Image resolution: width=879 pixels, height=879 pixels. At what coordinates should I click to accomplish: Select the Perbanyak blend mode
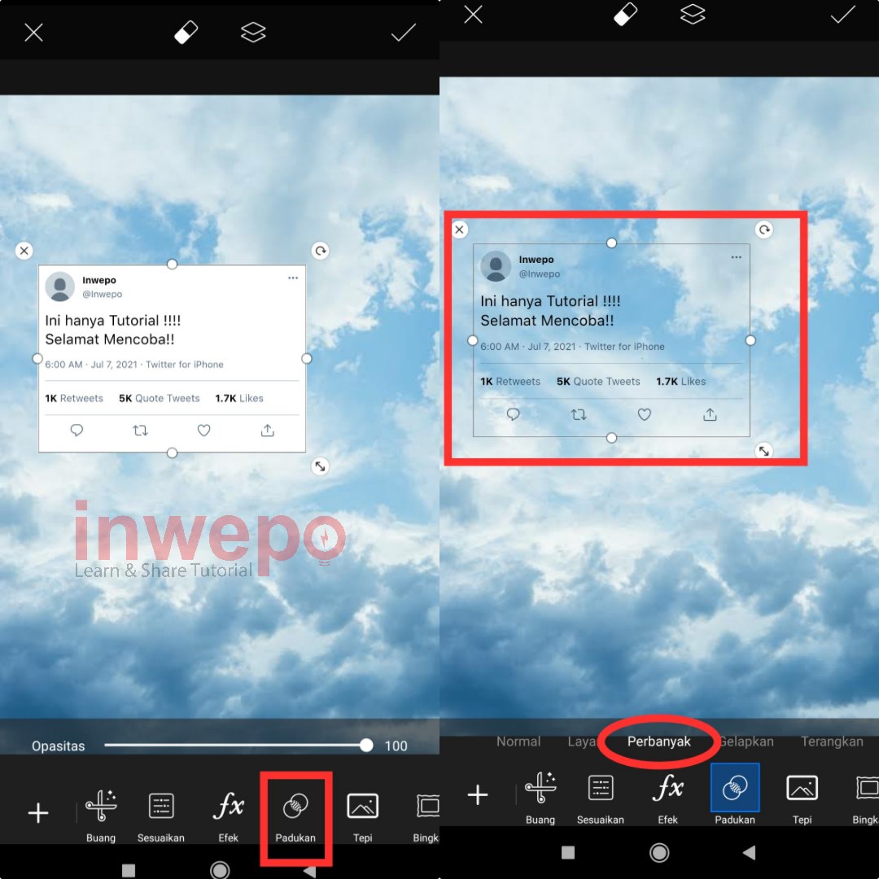tap(658, 741)
